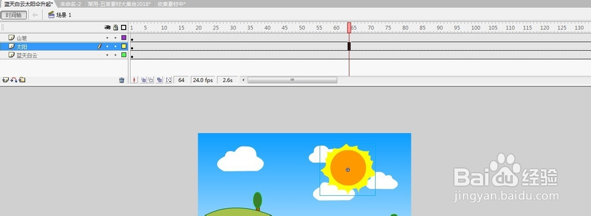Toggle show or hide all layers eye icon

click(x=107, y=28)
